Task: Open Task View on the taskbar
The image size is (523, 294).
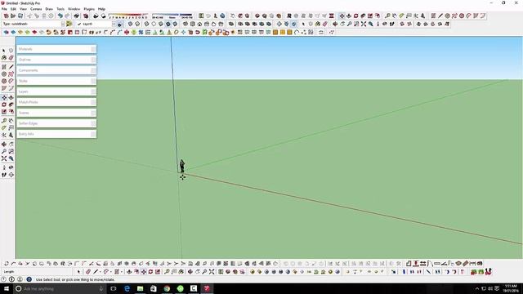Action: point(113,288)
